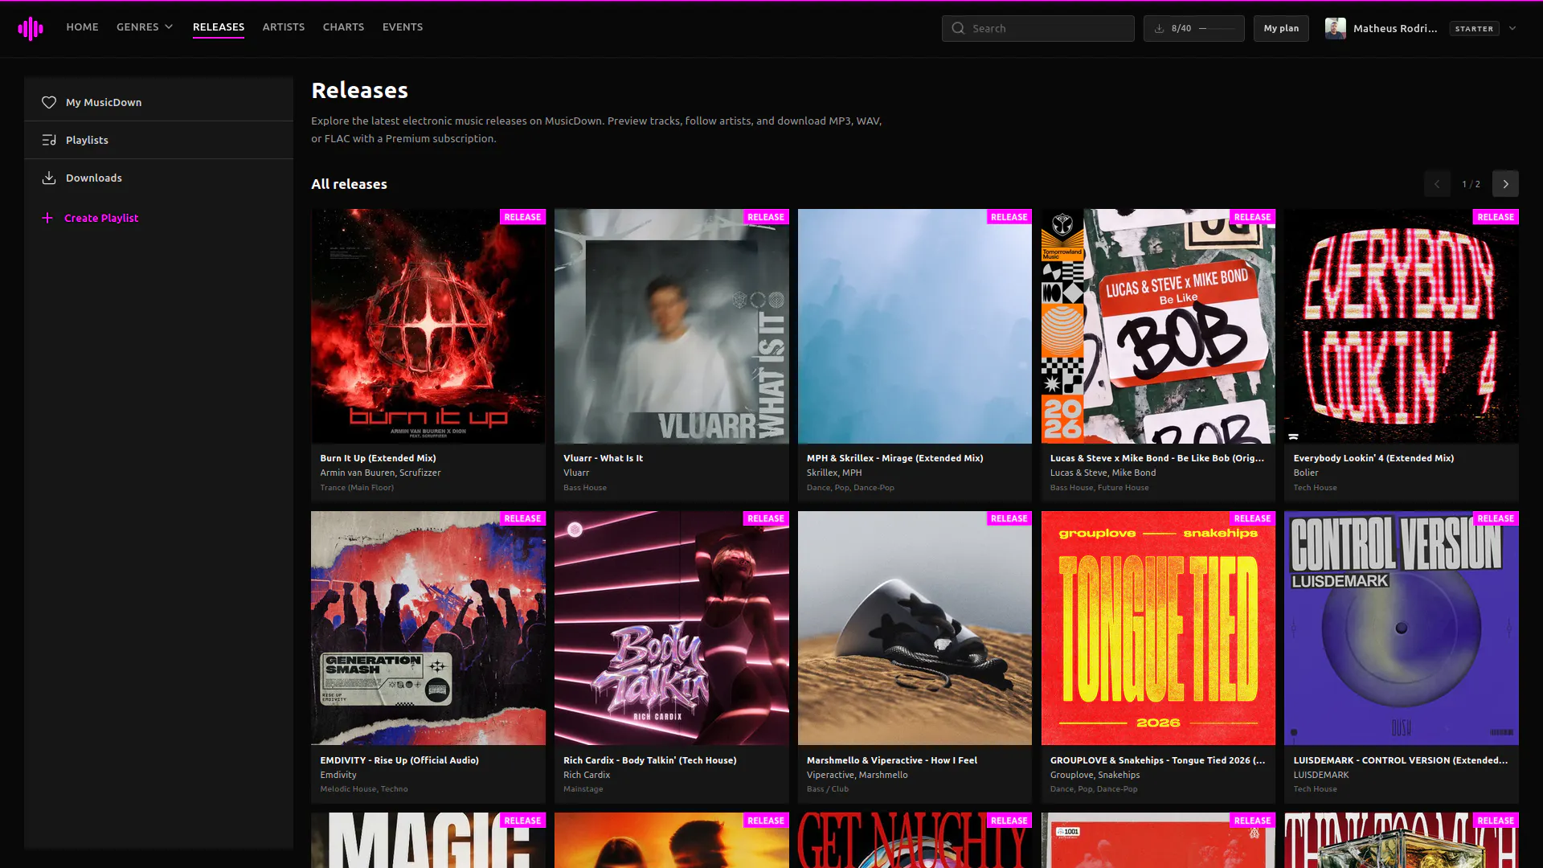Click artist Viperactive, Marshmello
Screen dimensions: 1543x868
click(x=857, y=775)
